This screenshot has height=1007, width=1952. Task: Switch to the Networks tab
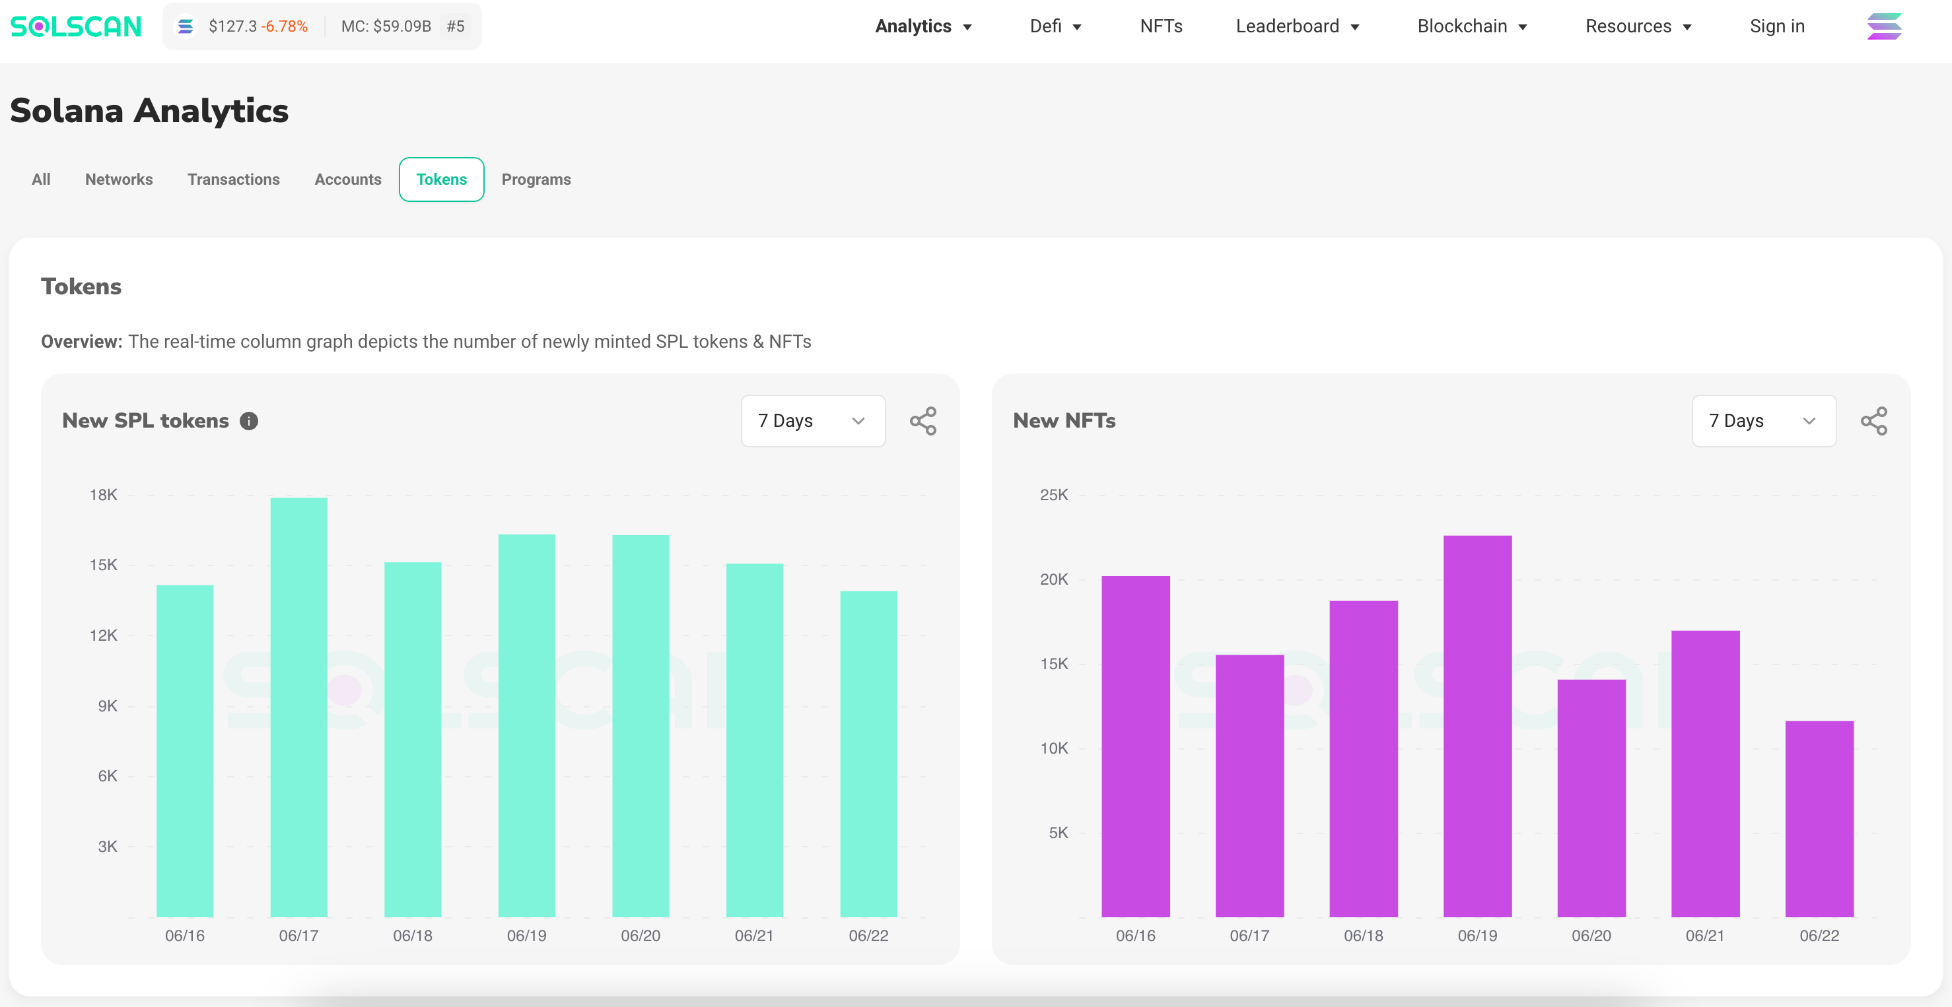119,179
